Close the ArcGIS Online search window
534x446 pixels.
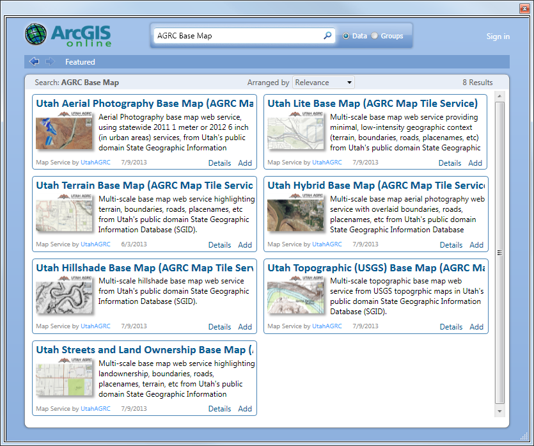coord(524,8)
